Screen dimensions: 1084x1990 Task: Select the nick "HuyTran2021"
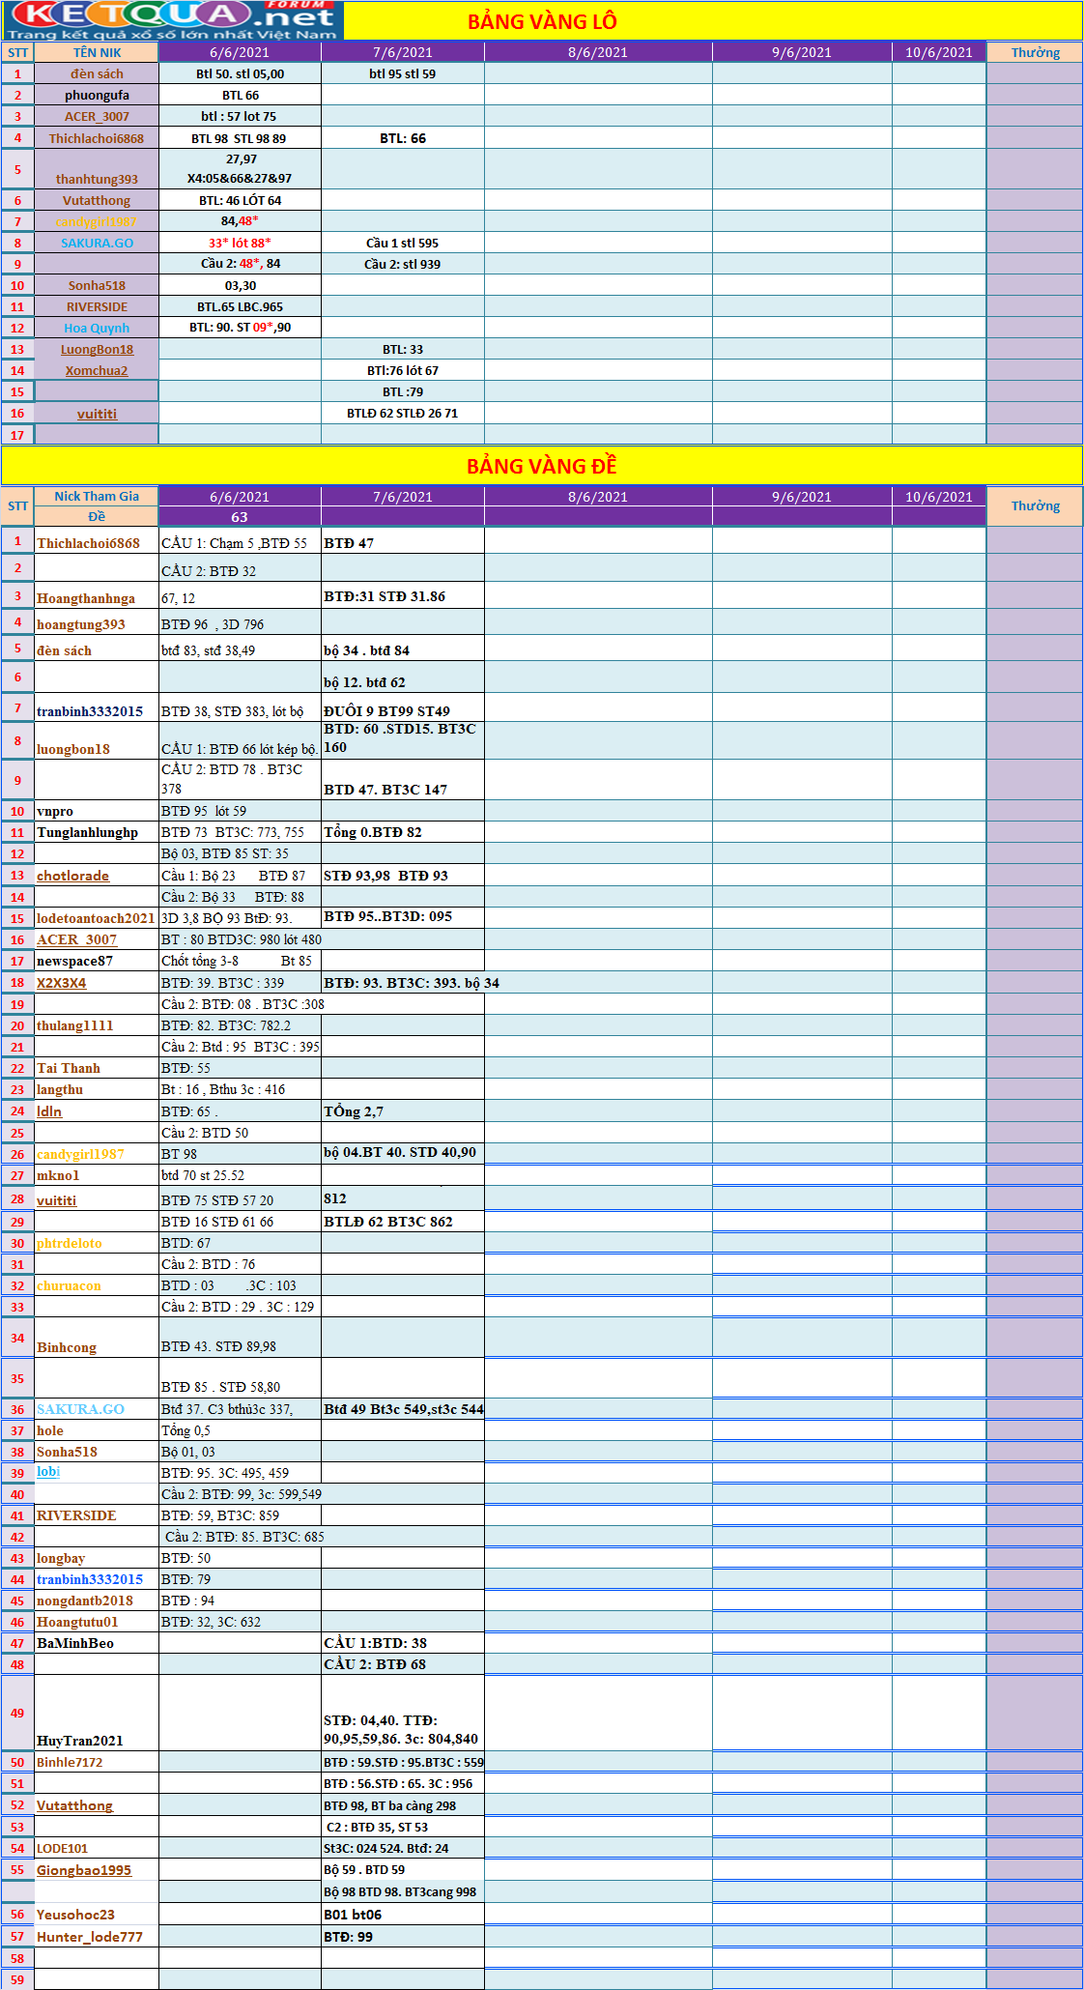click(x=80, y=1741)
